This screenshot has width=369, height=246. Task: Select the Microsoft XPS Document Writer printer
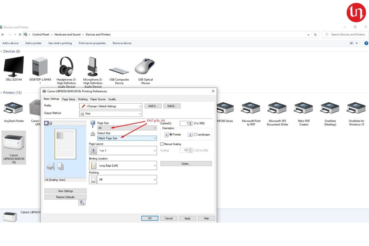(277, 114)
